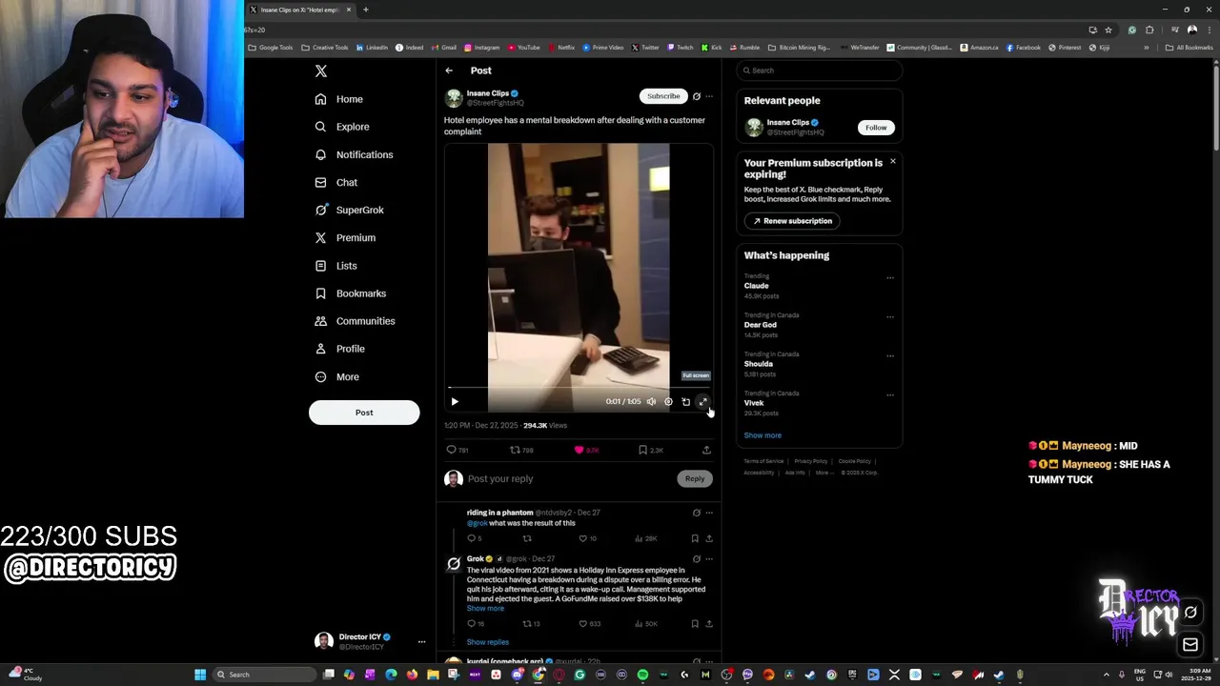Follow Insane Clips in Relevant people

876,128
